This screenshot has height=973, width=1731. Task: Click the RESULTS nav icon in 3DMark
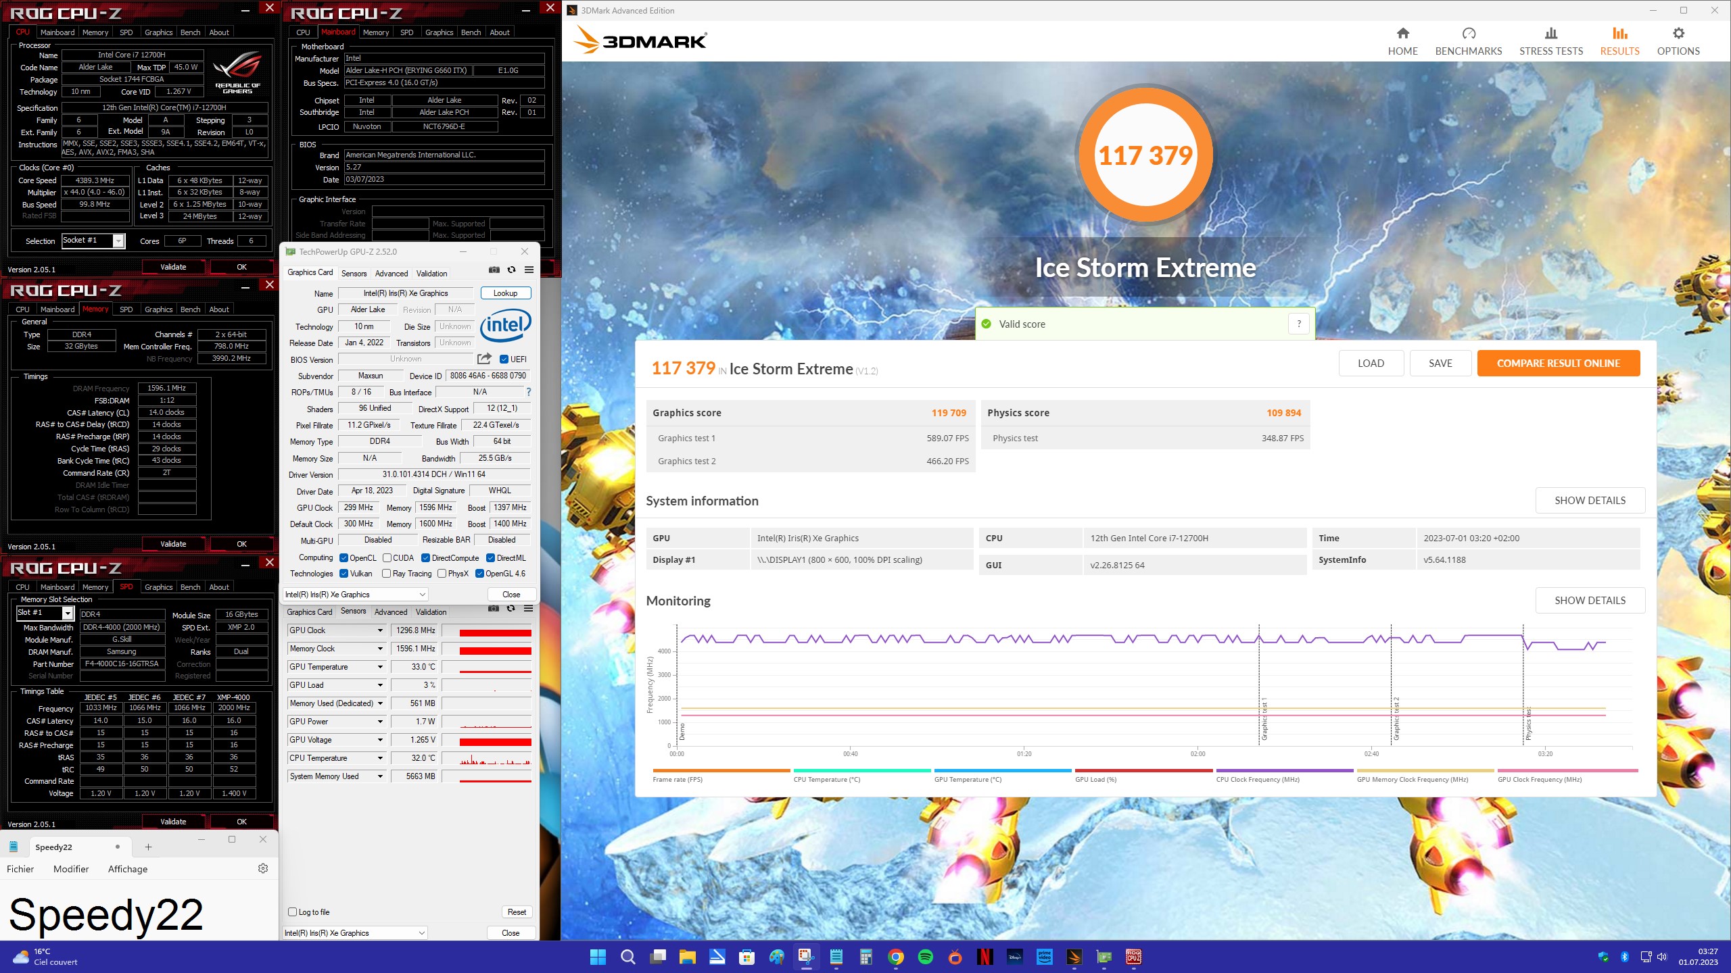(1619, 33)
